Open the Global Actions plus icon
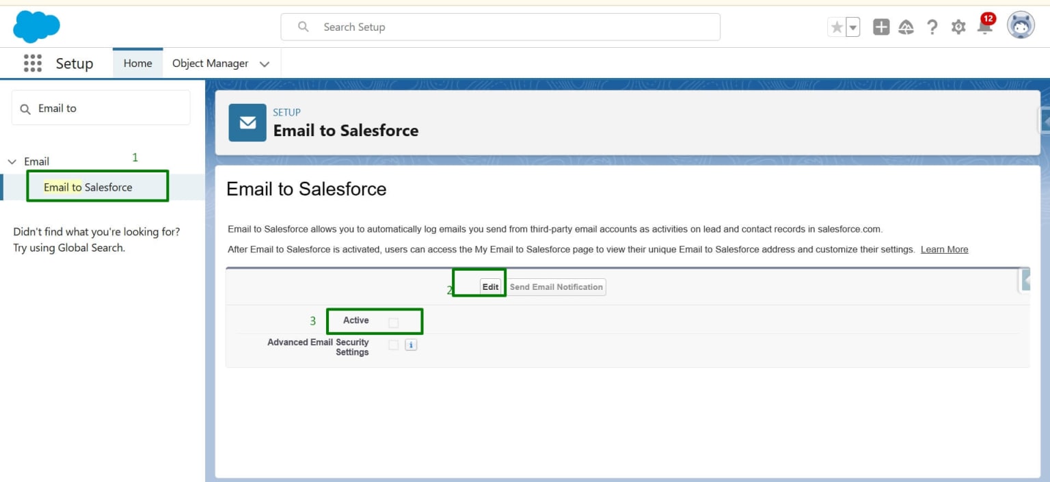This screenshot has width=1050, height=482. (881, 27)
